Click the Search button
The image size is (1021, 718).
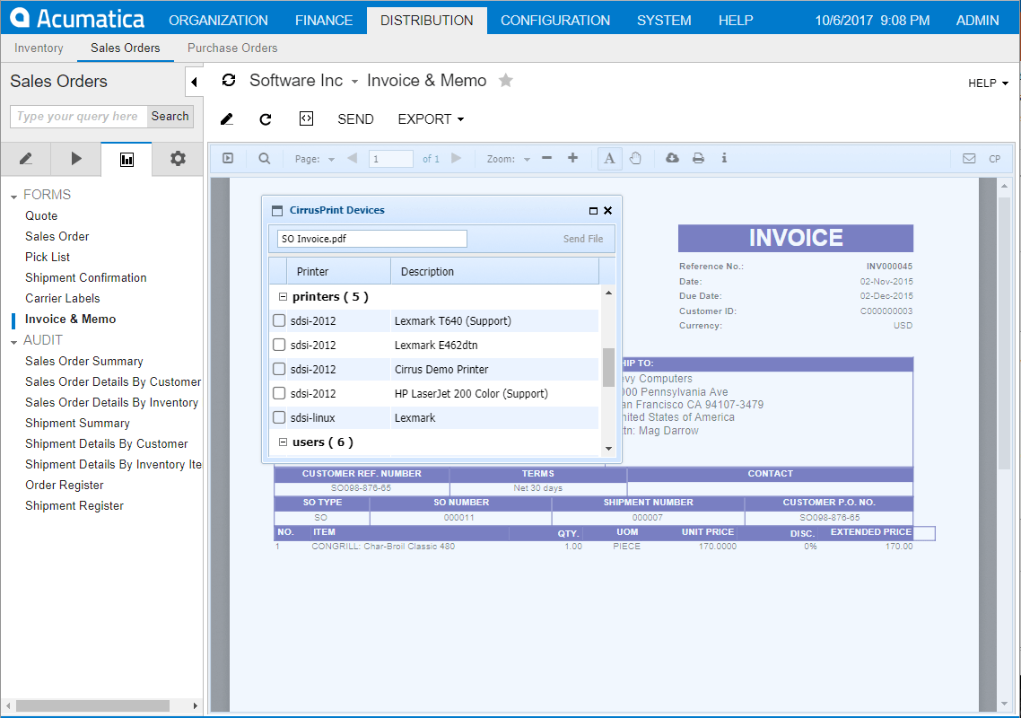point(170,116)
